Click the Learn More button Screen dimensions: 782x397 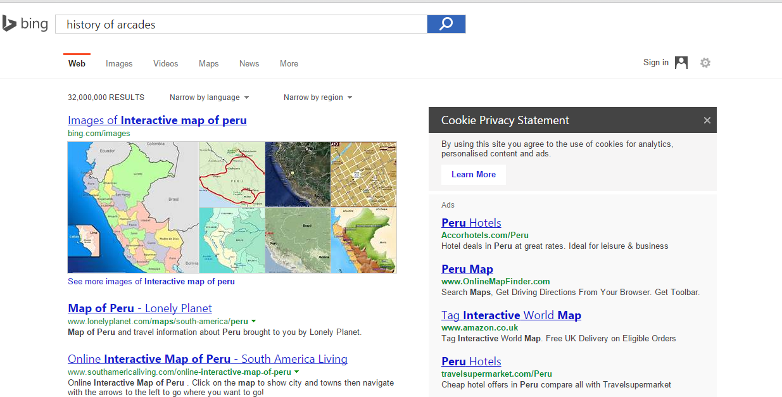pos(474,175)
